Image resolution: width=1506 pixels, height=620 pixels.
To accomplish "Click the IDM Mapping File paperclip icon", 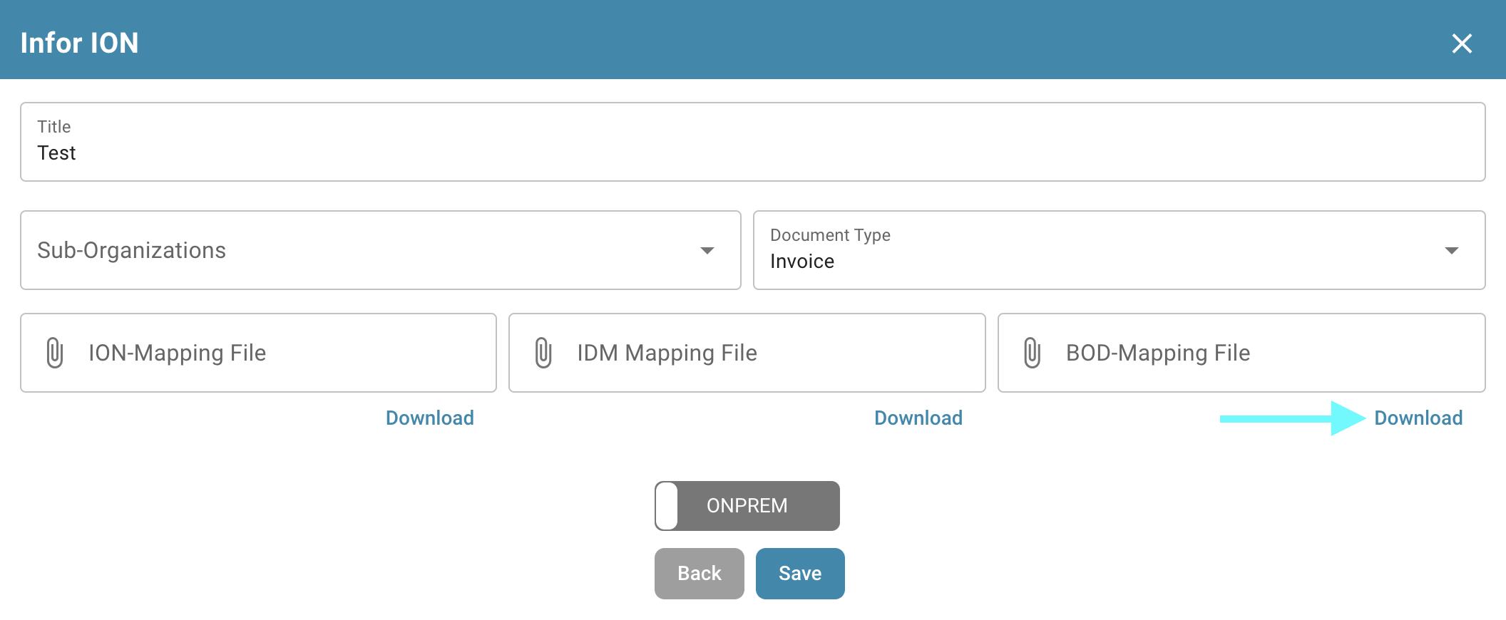I will [543, 353].
